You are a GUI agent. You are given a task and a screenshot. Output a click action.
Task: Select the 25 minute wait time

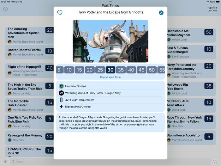click(100, 70)
